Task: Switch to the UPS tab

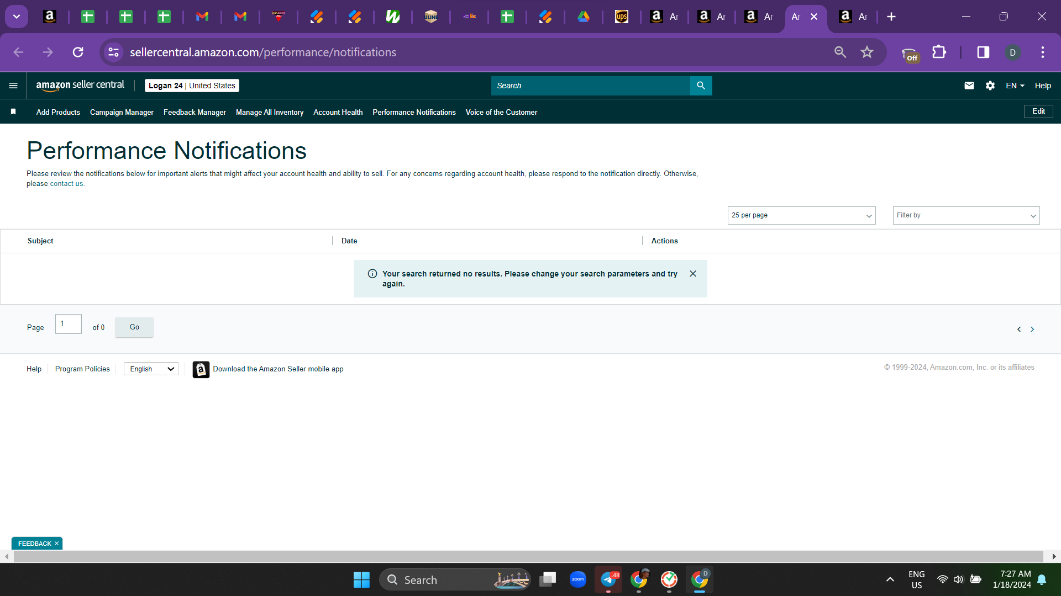Action: 621,17
